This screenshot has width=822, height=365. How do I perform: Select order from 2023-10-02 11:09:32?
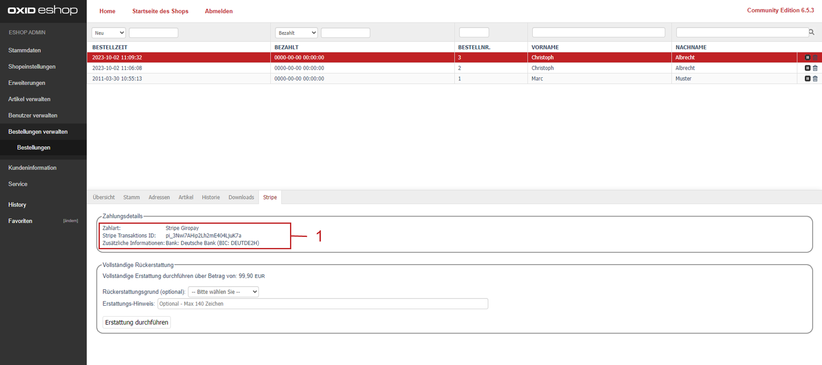click(117, 57)
